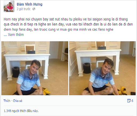Visit the Đàm Vĩnh Hưng profile name link

30,4
